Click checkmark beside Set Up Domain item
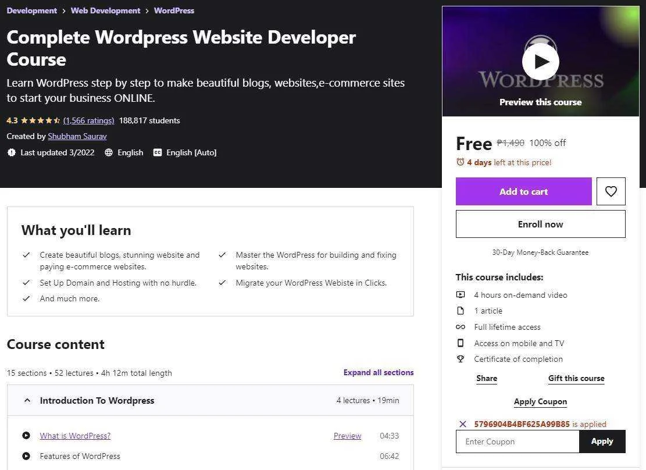 26,283
